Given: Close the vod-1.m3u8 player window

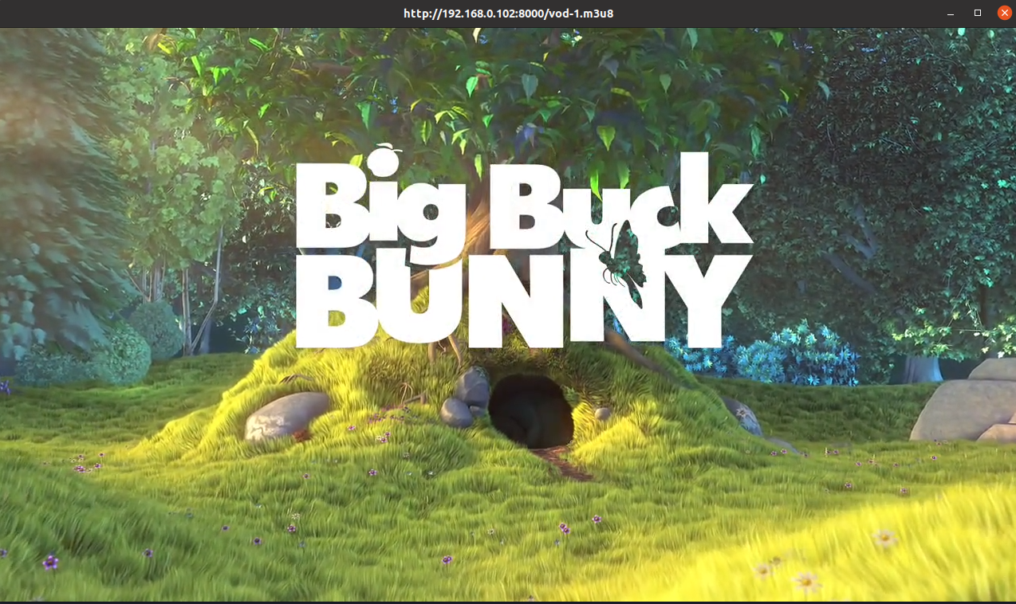Looking at the screenshot, I should [x=1005, y=13].
